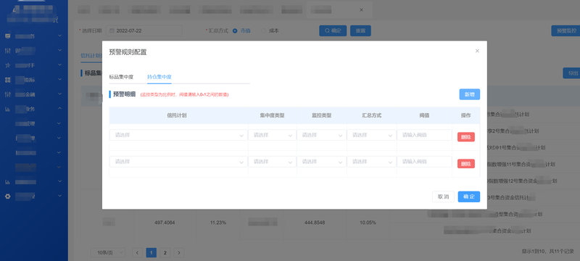Close the 预警规则配置 dialog with the X icon
The width and height of the screenshot is (580, 261).
click(477, 51)
